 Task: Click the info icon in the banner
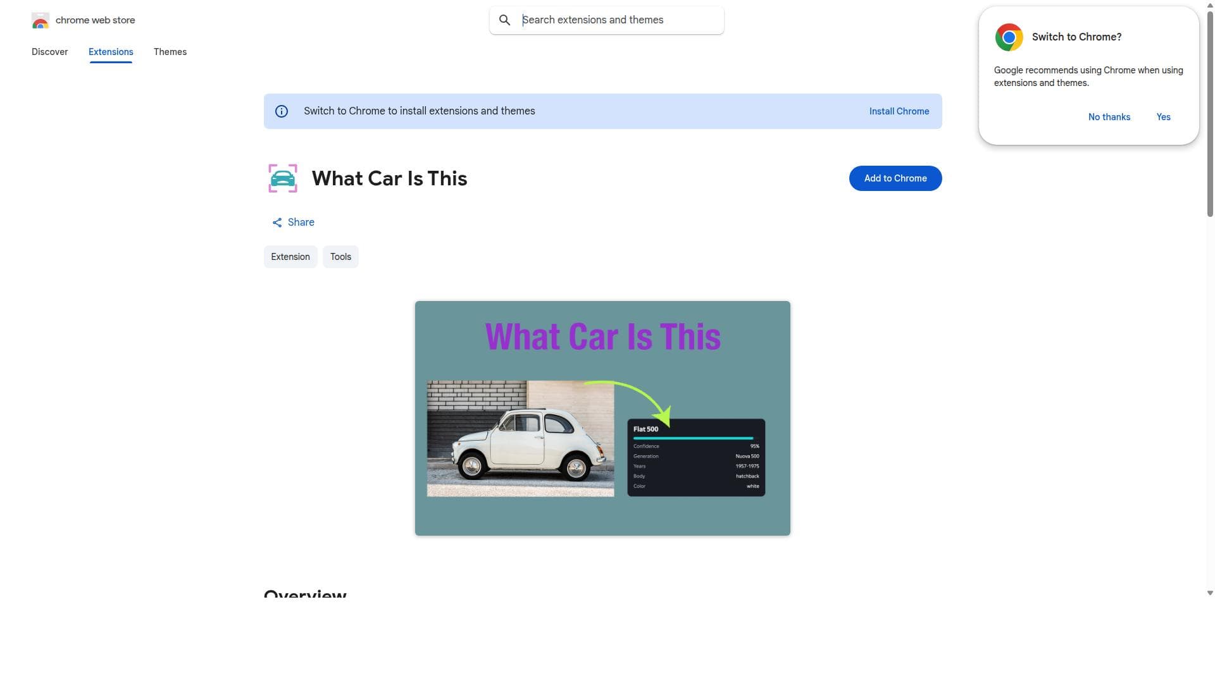point(282,111)
